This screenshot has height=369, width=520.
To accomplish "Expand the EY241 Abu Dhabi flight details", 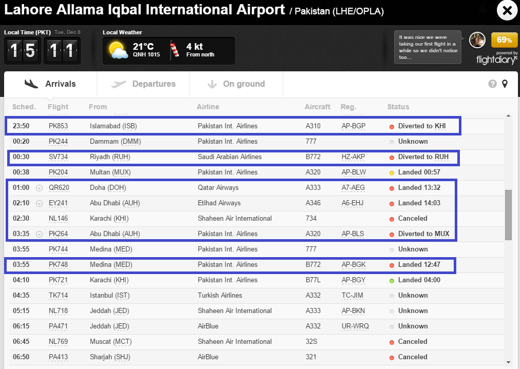I will coord(39,203).
